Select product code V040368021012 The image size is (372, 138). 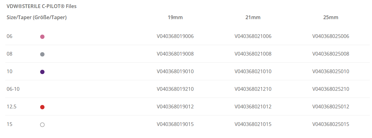(x=253, y=107)
